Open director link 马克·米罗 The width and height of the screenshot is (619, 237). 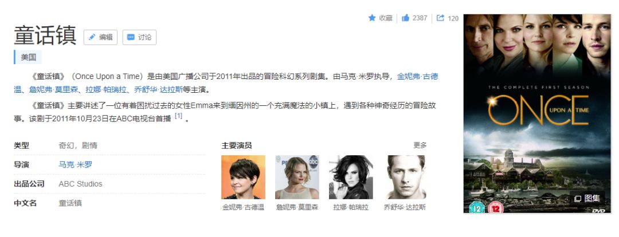pyautogui.click(x=76, y=164)
